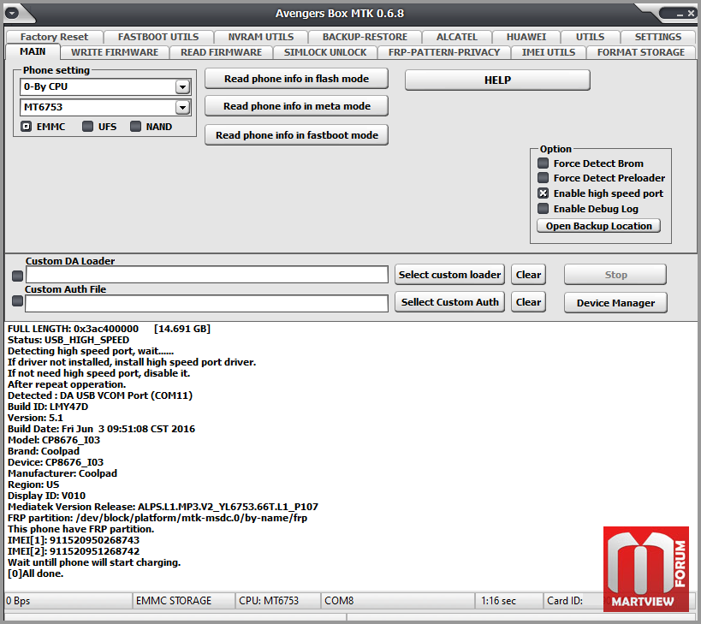Click the Model: CP8676_I03 log line
Screen dimensions: 701x624
click(54, 440)
